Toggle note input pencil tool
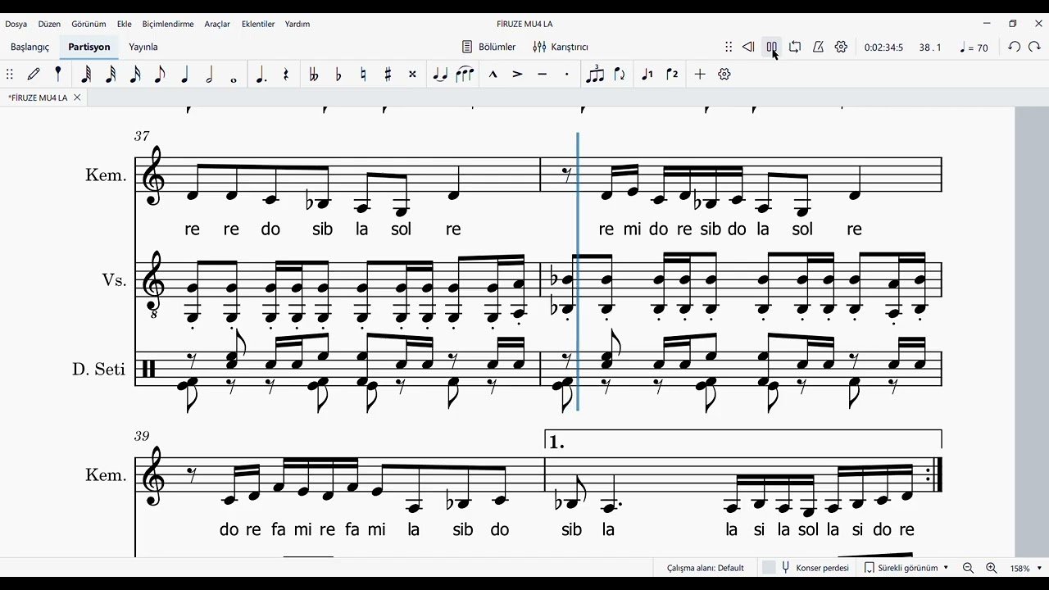Image resolution: width=1049 pixels, height=590 pixels. pyautogui.click(x=34, y=74)
